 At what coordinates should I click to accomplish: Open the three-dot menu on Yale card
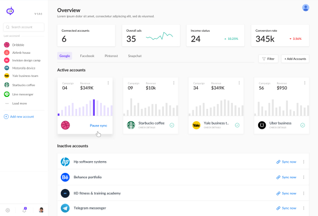239,83
